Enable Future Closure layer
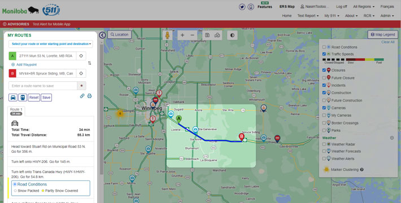The width and height of the screenshot is (401, 203). pos(324,78)
